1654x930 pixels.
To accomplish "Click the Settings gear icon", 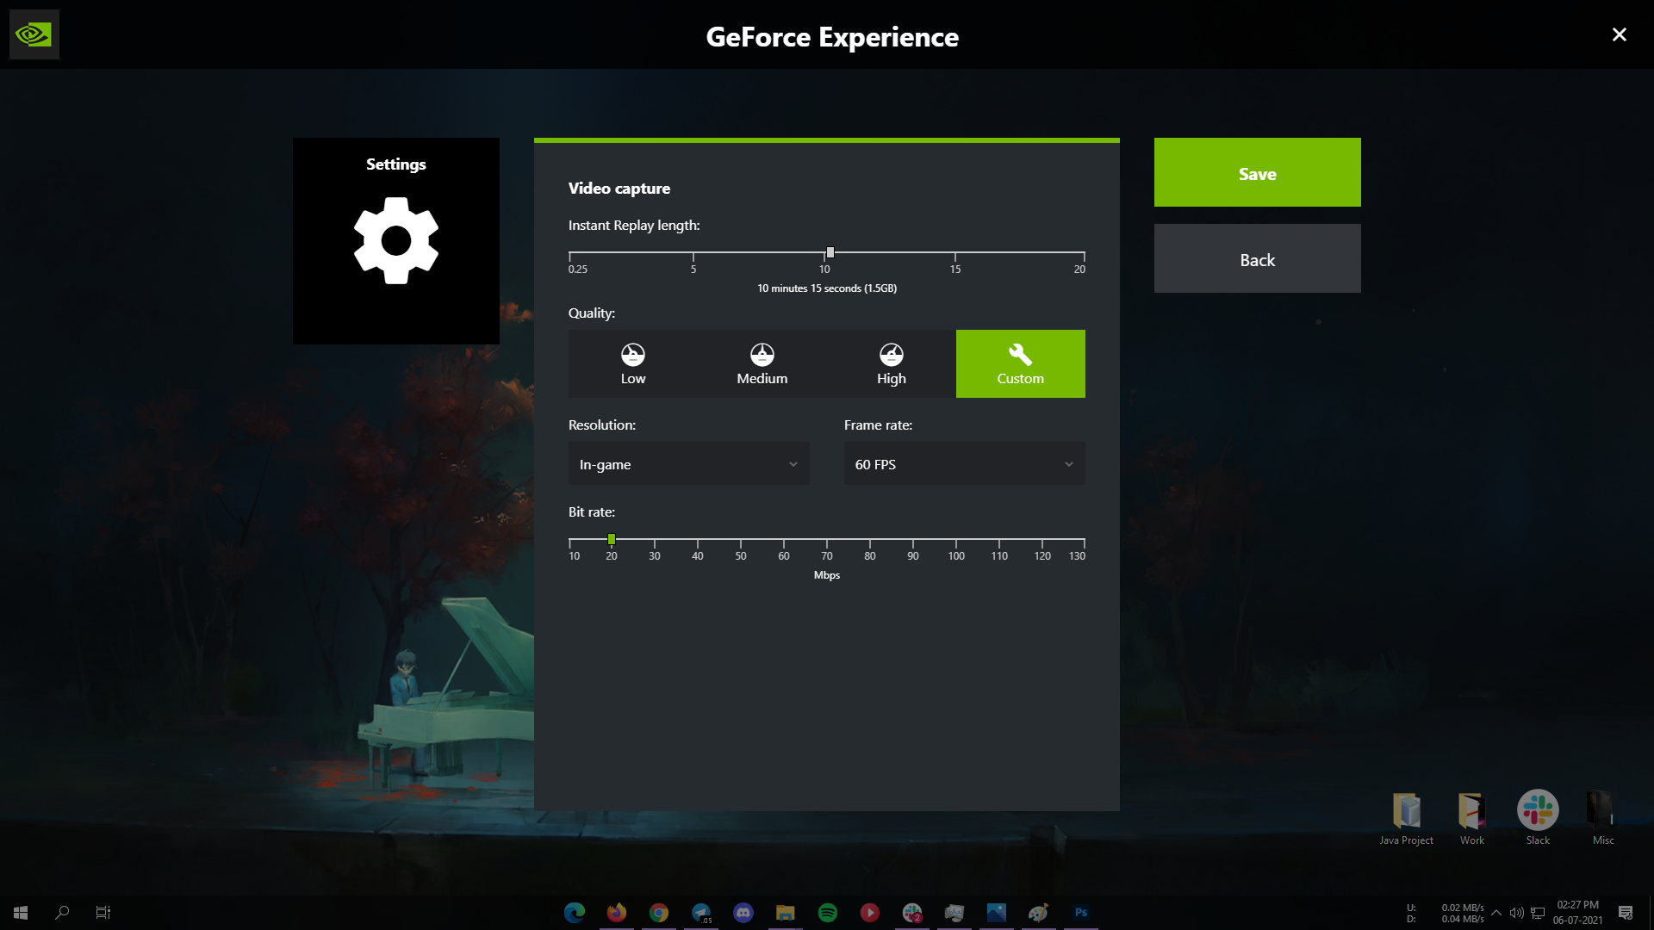I will click(x=396, y=241).
